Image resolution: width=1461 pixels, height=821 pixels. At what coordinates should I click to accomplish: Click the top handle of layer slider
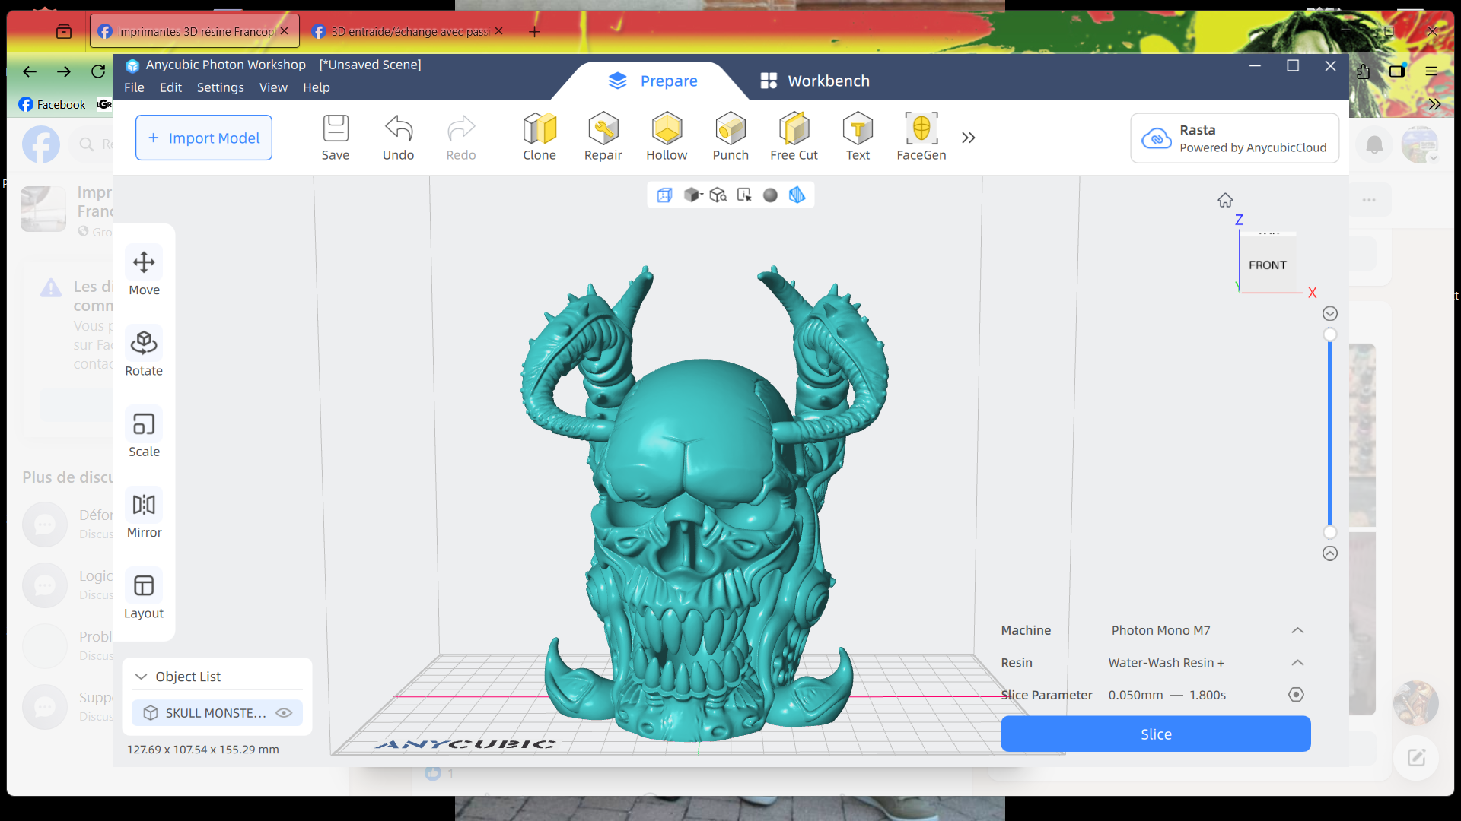(x=1329, y=334)
